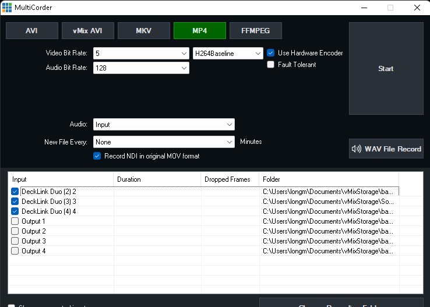Open the New File Every dropdown
The width and height of the screenshot is (430, 307).
(x=230, y=142)
